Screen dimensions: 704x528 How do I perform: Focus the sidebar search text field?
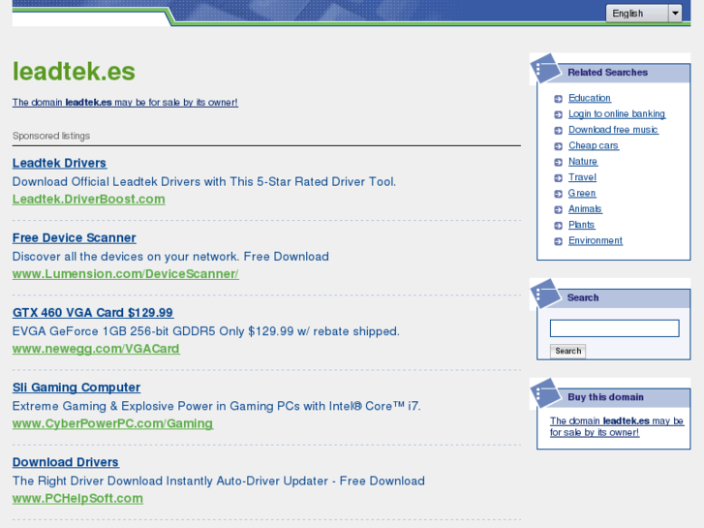pyautogui.click(x=614, y=328)
